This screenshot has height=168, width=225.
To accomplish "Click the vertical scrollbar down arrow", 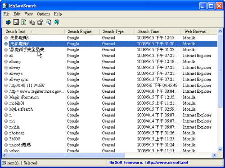I will 220,149.
